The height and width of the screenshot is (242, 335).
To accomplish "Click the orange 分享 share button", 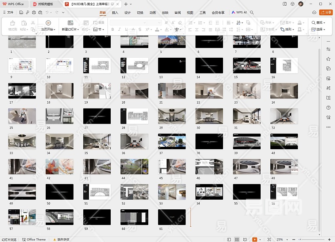I will point(325,13).
